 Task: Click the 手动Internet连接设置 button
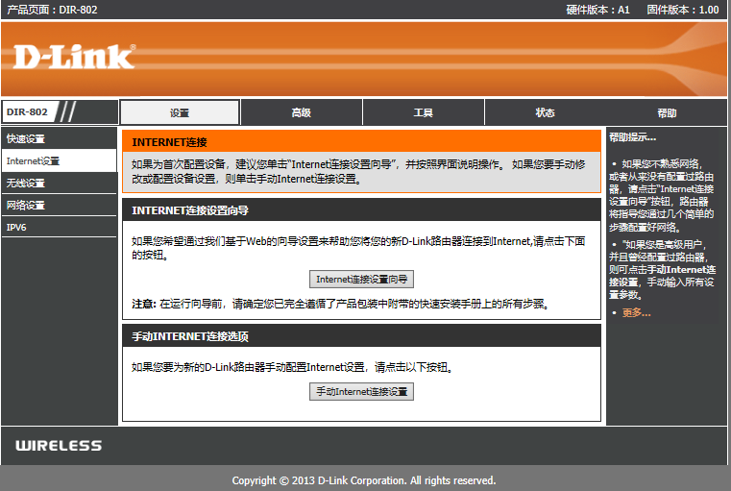click(x=361, y=392)
